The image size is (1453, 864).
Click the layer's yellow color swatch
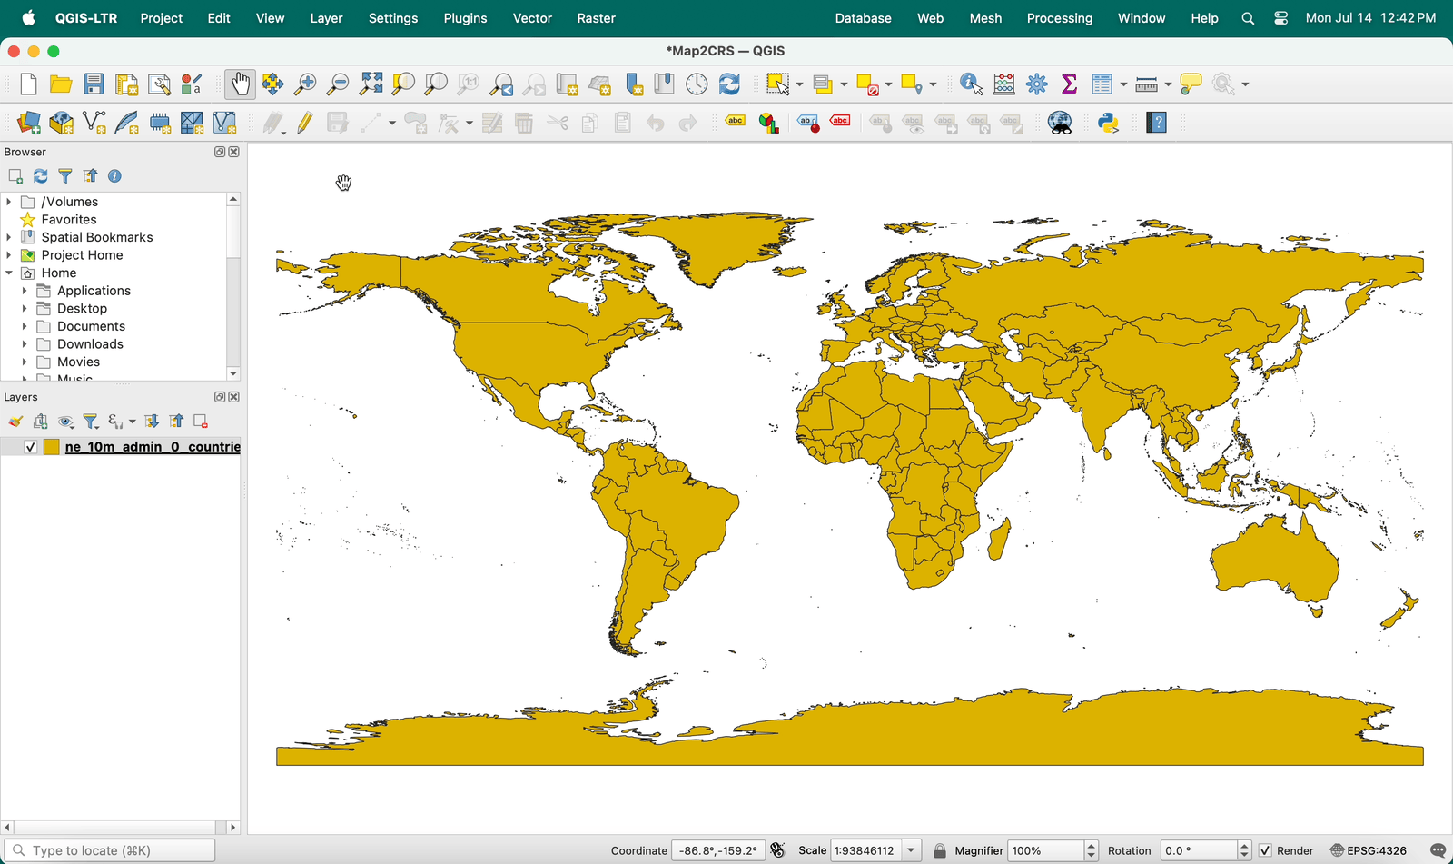point(52,447)
